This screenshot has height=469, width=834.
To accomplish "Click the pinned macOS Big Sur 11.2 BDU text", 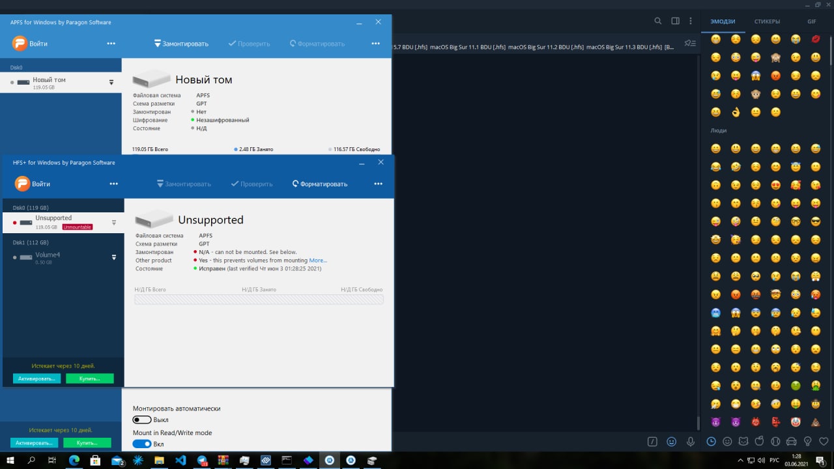I will [x=545, y=47].
